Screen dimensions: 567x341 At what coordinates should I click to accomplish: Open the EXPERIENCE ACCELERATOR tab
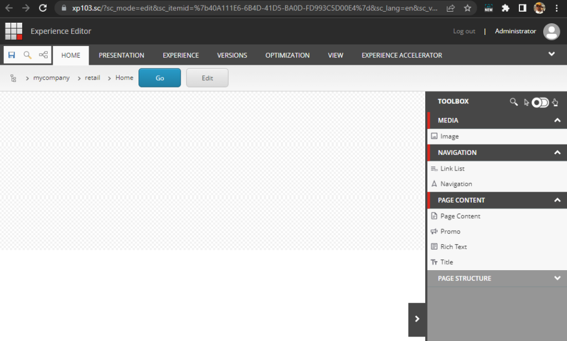[x=402, y=55]
